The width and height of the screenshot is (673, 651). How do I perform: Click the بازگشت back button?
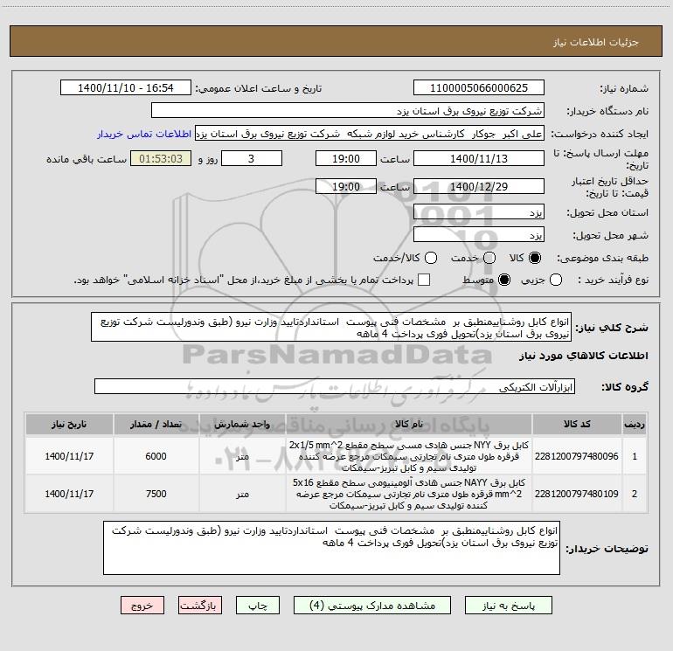[200, 606]
